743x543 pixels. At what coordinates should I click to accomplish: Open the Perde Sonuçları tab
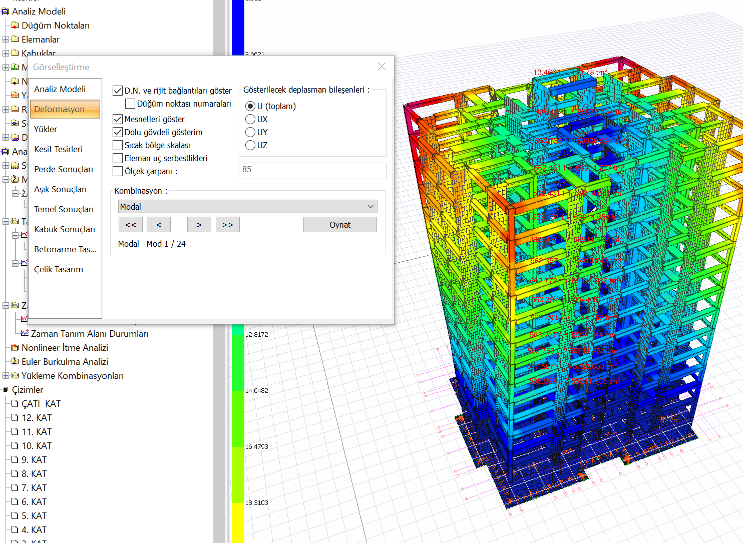click(x=65, y=169)
